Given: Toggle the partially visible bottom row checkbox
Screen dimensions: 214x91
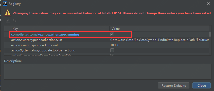Looking at the screenshot, I should pos(112,55).
